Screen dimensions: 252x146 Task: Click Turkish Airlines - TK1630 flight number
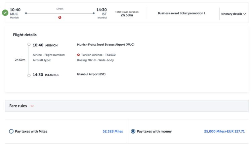(x=98, y=55)
